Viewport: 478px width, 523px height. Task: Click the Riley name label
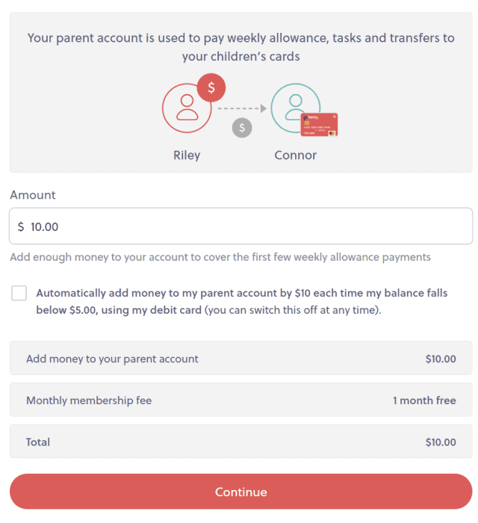point(187,155)
